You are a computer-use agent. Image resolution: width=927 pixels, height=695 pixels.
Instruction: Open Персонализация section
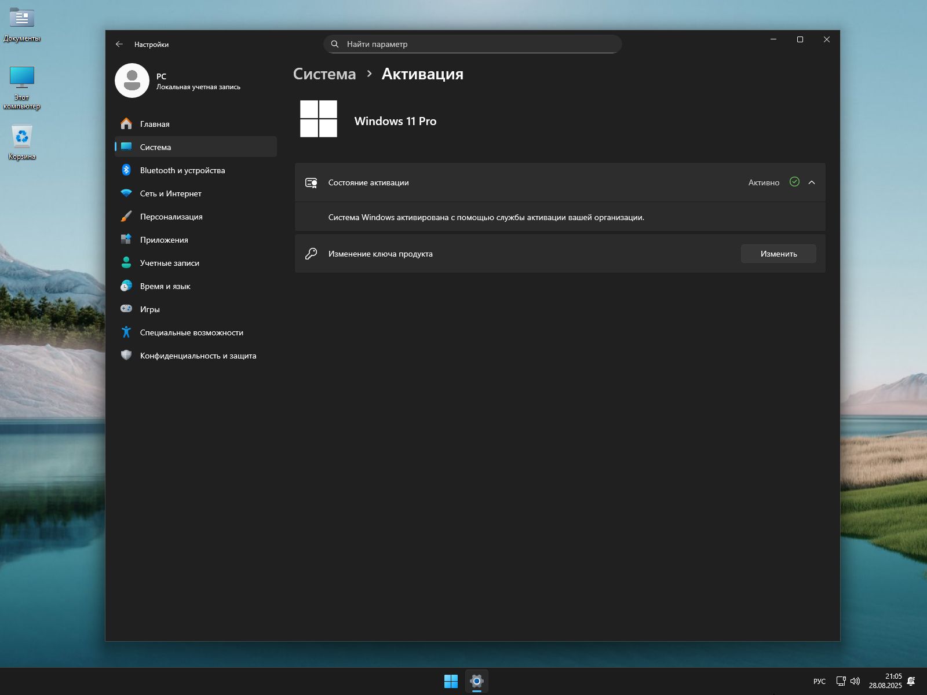pos(196,216)
